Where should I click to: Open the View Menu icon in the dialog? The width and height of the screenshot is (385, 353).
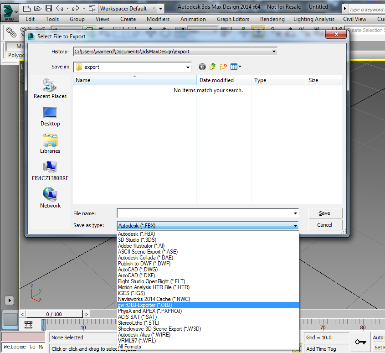234,67
